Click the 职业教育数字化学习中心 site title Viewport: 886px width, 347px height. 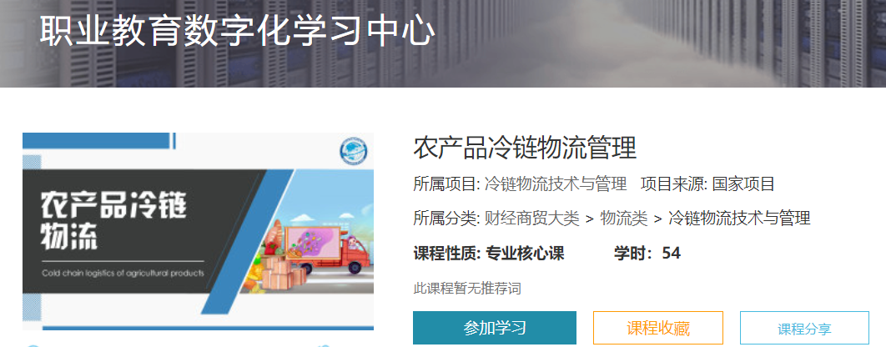tap(237, 31)
